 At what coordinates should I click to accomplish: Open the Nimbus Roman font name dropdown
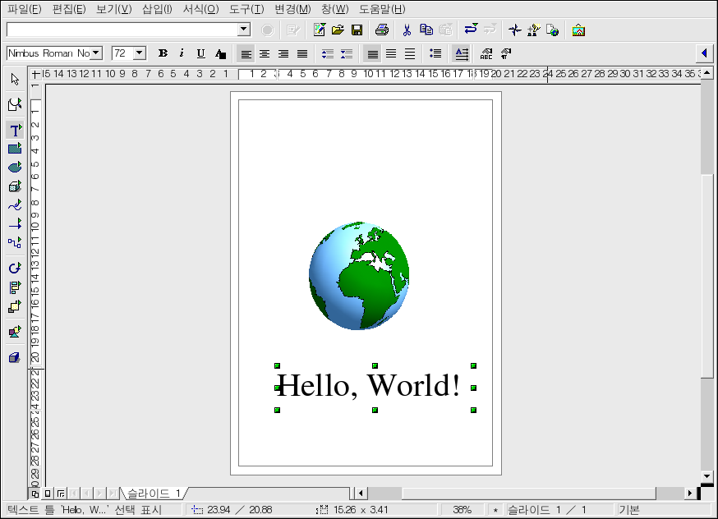tap(97, 53)
